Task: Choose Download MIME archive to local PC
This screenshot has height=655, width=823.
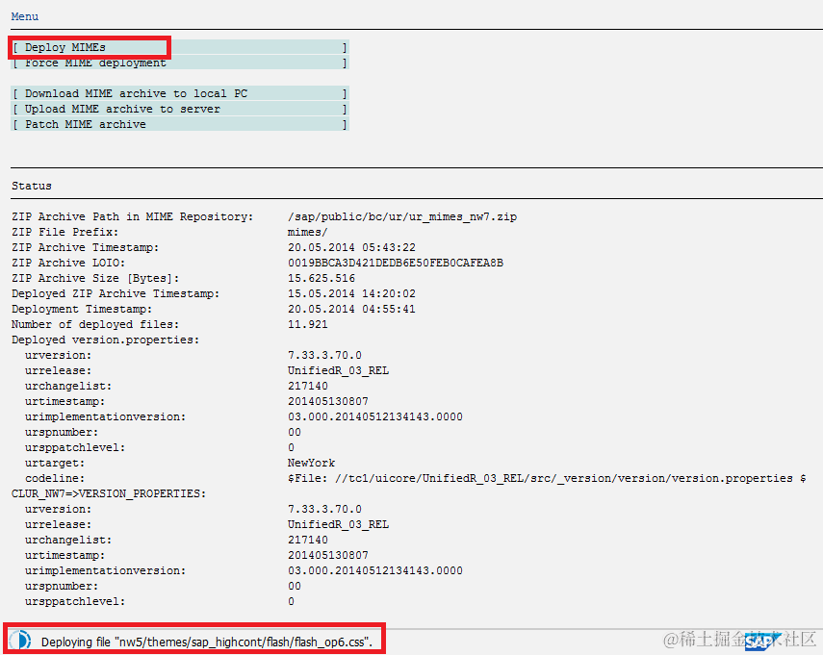Action: 179,93
